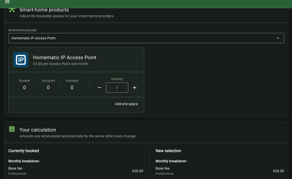Viewport: 292px width, 179px height.
Task: Click the €30.00 base fee under Currently booked
Action: point(138,171)
